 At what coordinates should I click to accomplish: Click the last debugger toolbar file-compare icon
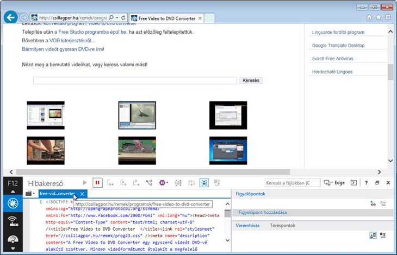[217, 182]
